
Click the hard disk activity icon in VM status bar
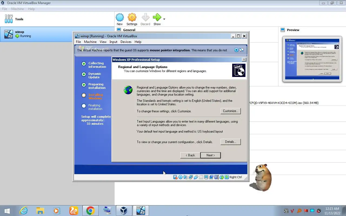point(175,177)
